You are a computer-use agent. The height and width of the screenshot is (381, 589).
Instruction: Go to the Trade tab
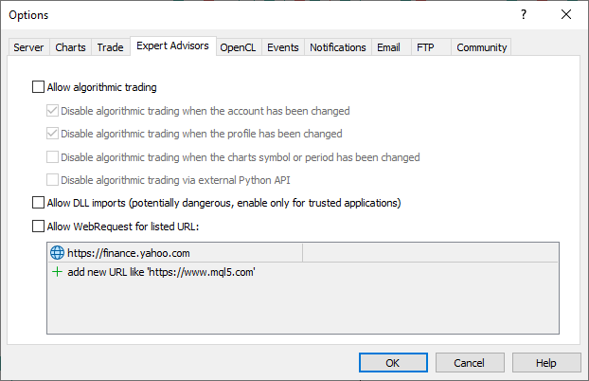tap(110, 47)
